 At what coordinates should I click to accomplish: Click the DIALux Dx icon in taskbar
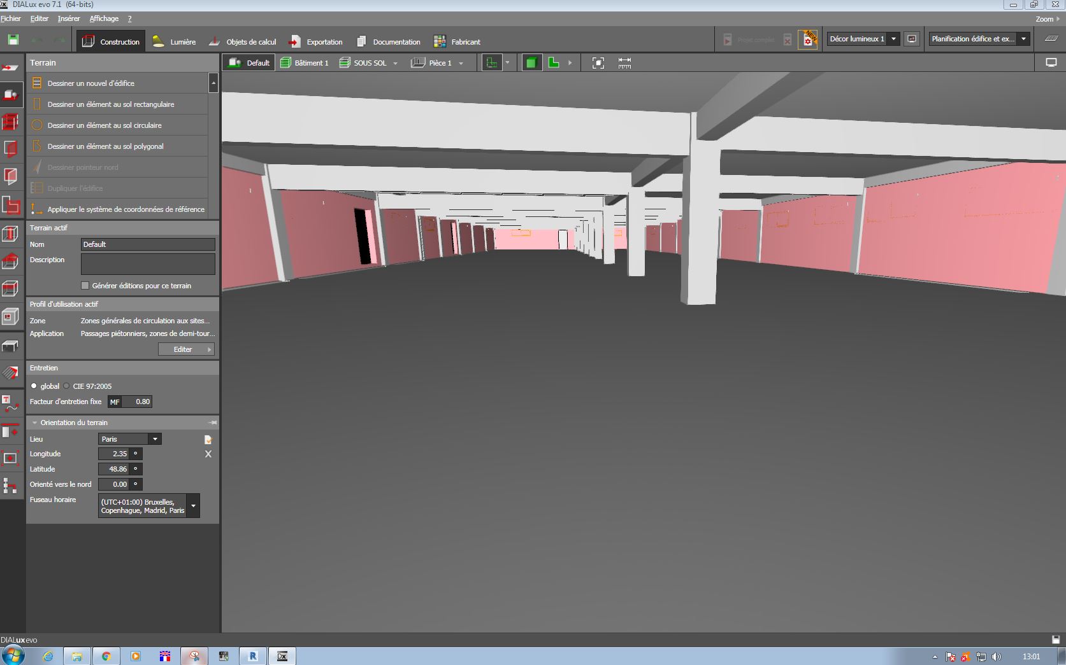(282, 656)
